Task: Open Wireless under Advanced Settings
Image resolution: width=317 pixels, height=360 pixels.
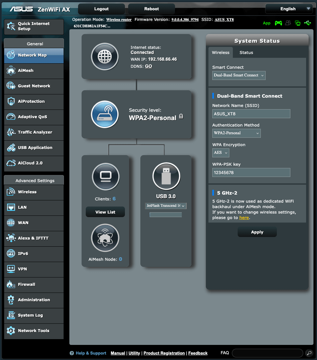Action: [x=34, y=192]
